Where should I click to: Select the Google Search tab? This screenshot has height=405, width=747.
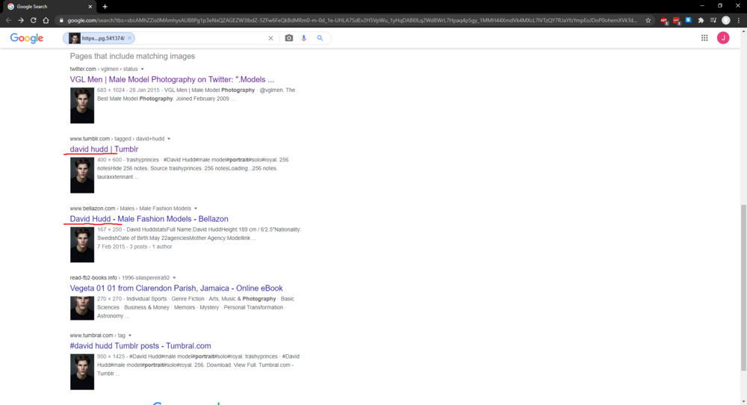(49, 7)
